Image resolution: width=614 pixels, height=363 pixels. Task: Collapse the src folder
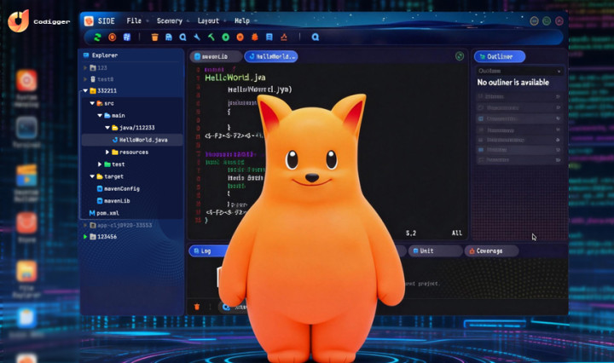click(92, 103)
